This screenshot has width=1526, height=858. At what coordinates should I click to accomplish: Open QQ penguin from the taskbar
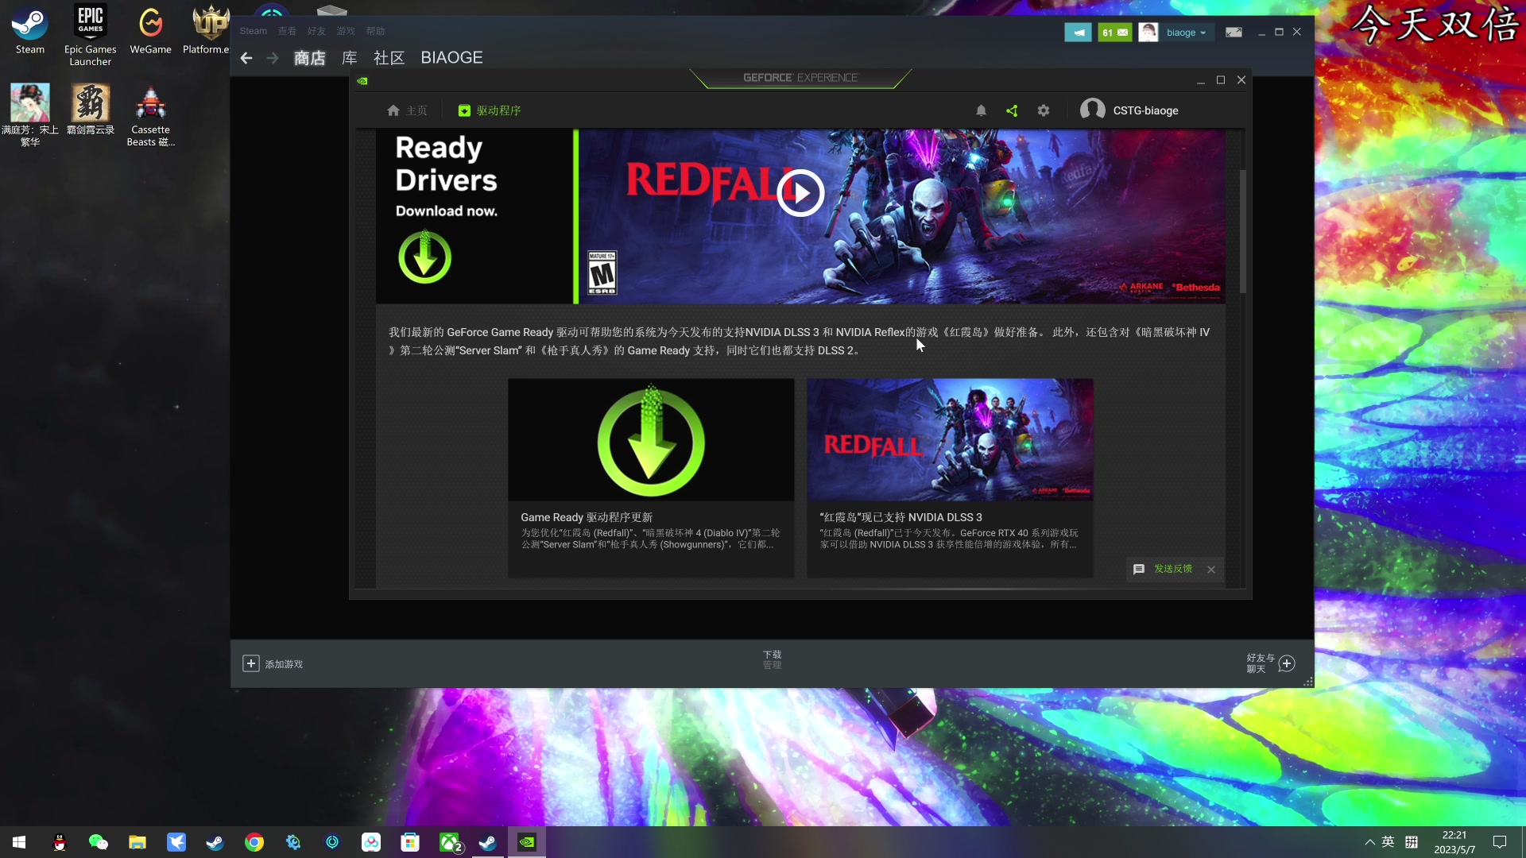point(59,842)
